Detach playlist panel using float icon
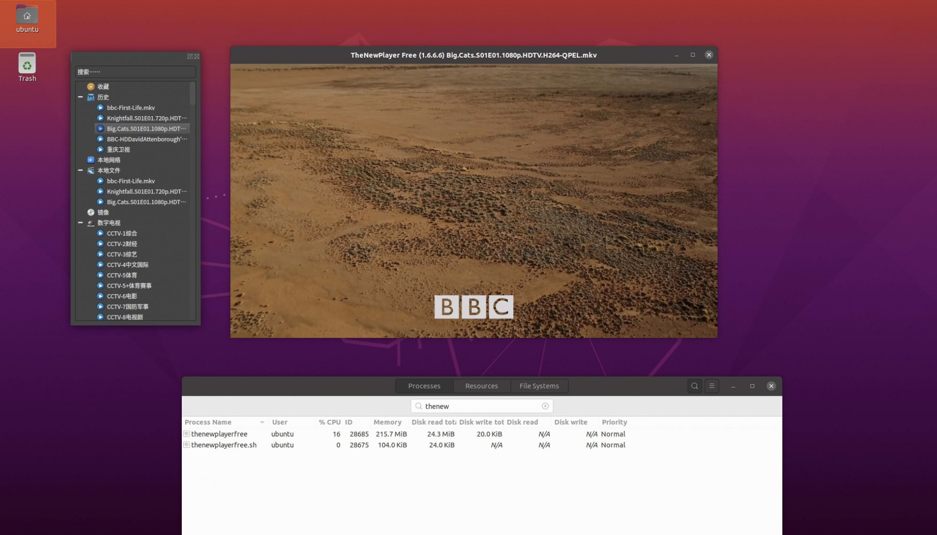 pyautogui.click(x=190, y=56)
